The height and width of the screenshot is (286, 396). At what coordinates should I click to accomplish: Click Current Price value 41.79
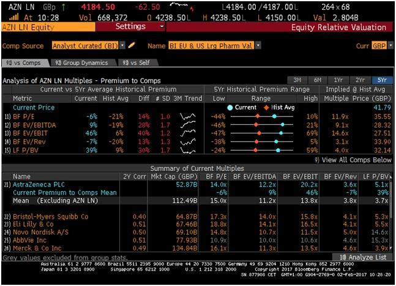[x=382, y=107]
